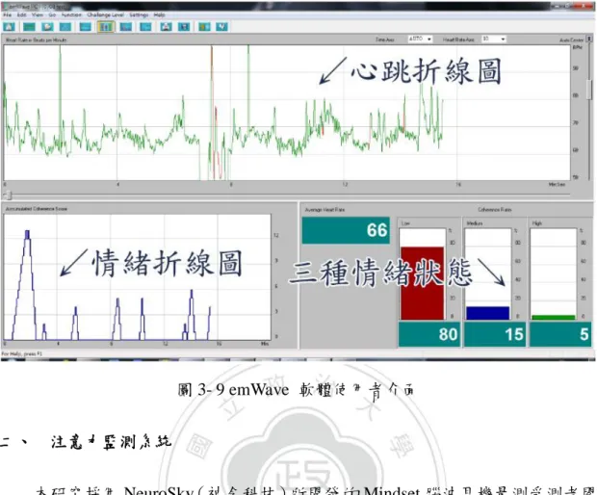Open the Settings menu
Image resolution: width=597 pixels, height=495 pixels.
(x=139, y=14)
